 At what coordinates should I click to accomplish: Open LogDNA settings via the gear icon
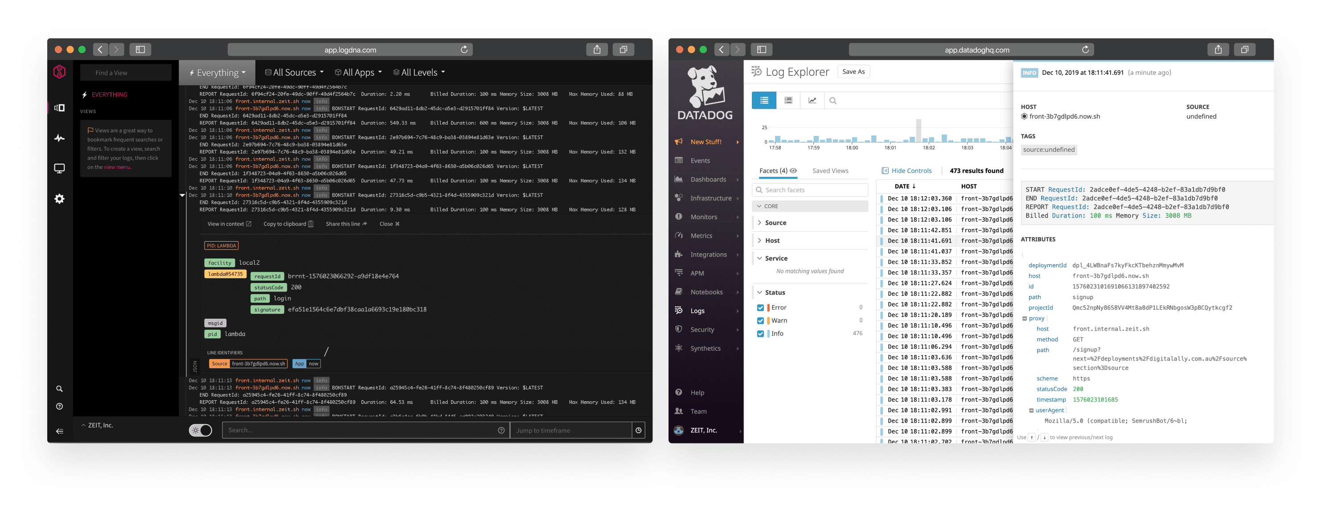tap(59, 198)
